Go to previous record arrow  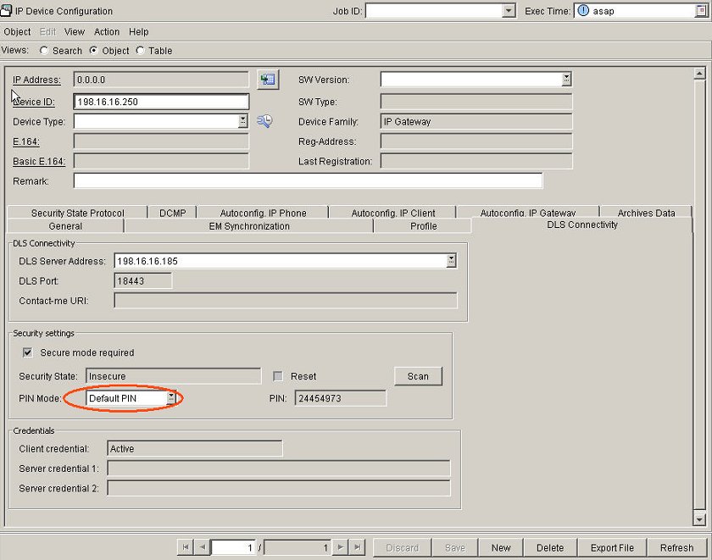[203, 547]
